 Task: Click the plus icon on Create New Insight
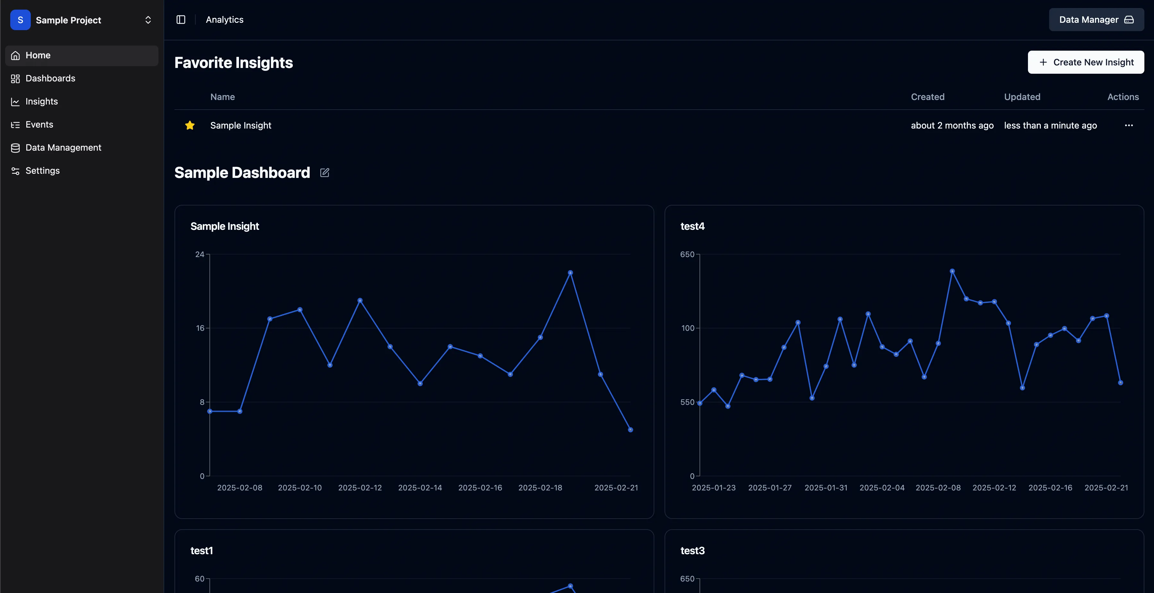1043,62
